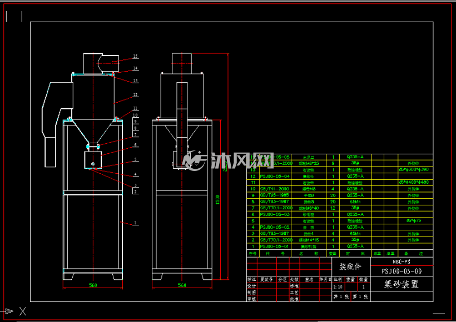Select the drawing title 集砂装置
This screenshot has width=456, height=322.
coord(402,284)
